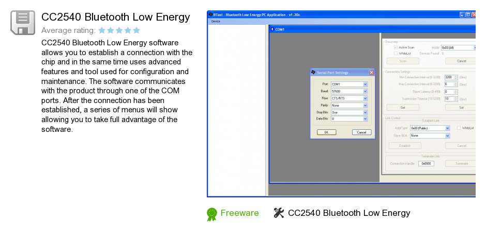
Task: Click the COM1 child window title bar
Action: tap(372, 29)
